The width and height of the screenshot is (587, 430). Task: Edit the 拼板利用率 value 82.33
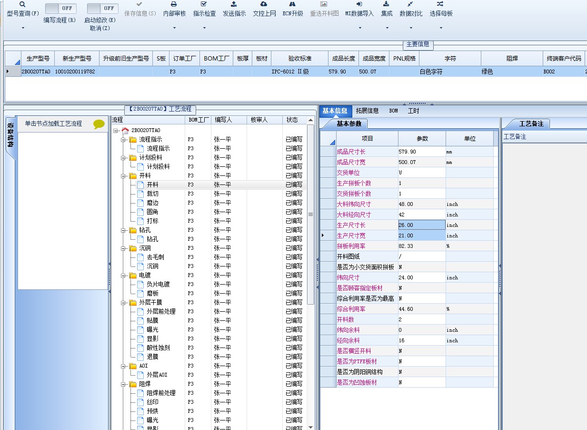tap(422, 246)
